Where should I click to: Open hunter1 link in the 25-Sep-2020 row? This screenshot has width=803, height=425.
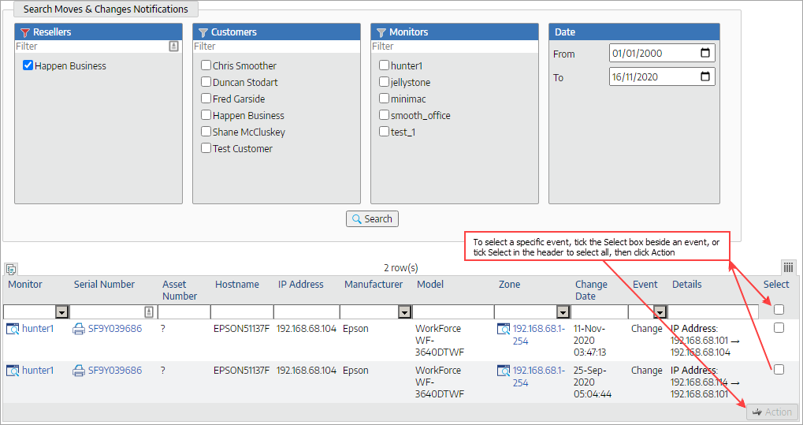(38, 371)
